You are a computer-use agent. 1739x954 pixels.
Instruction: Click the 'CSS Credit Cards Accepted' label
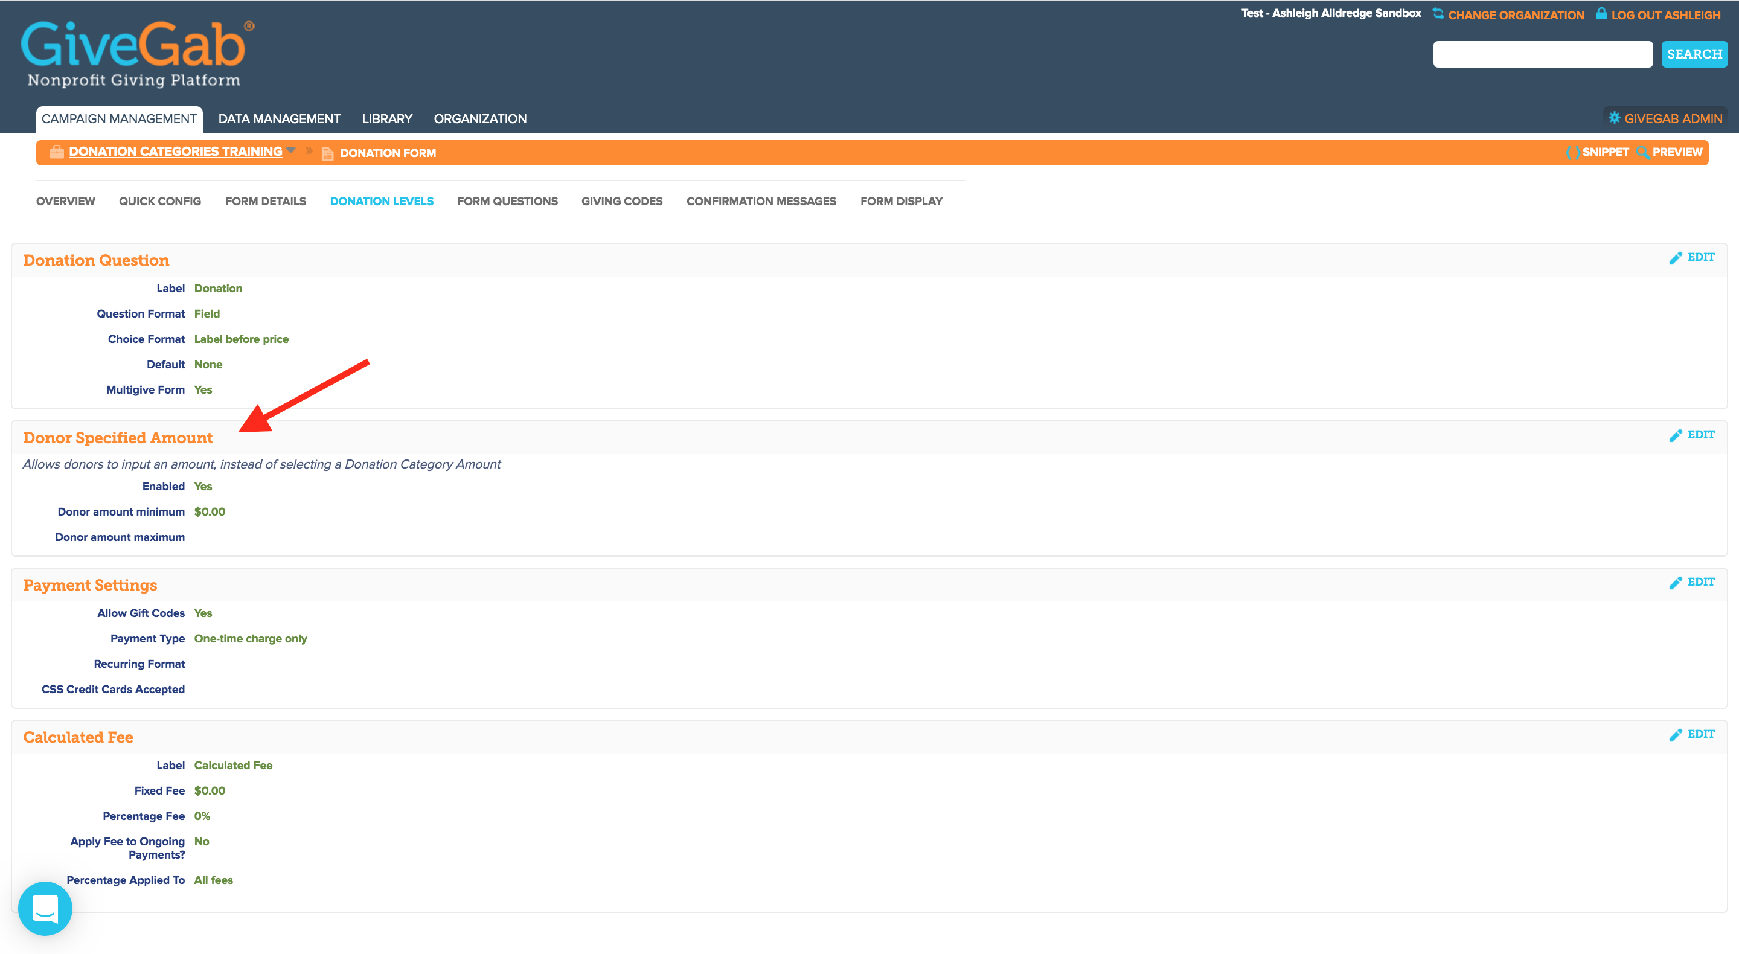point(113,690)
